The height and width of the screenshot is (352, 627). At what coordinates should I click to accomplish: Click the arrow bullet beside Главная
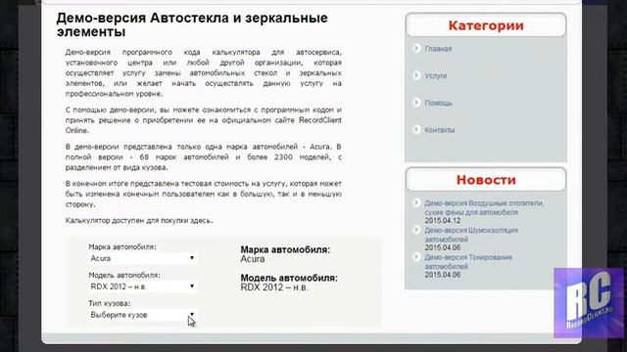point(416,48)
